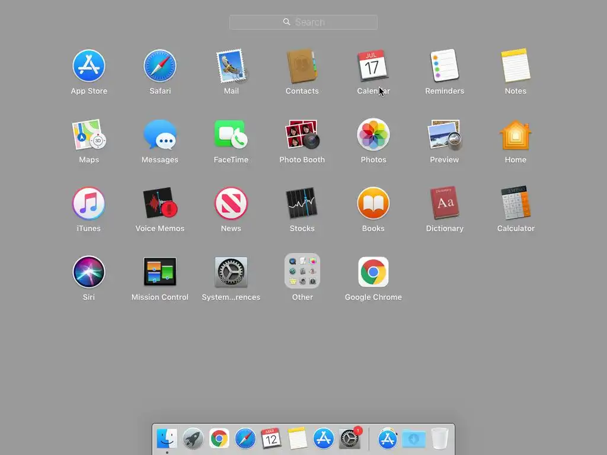Open Finder in the Dock
The image size is (607, 455).
point(167,438)
